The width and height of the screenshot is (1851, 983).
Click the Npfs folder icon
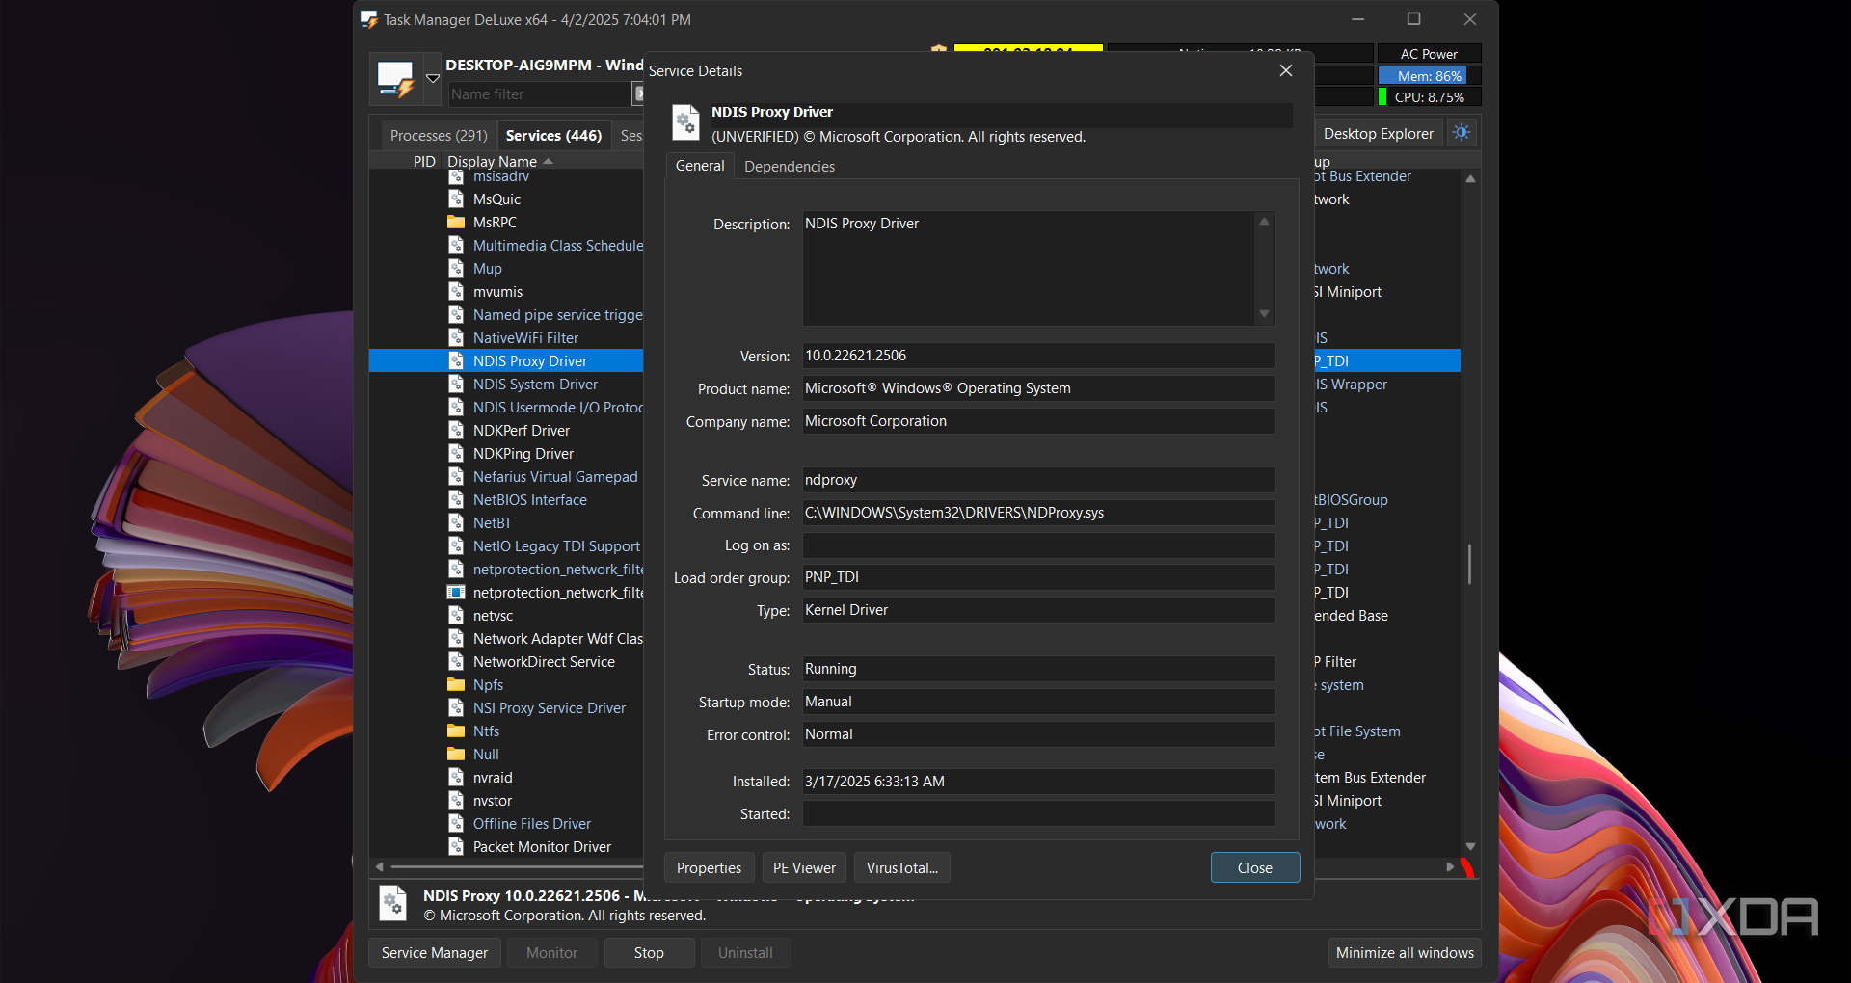pyautogui.click(x=456, y=685)
